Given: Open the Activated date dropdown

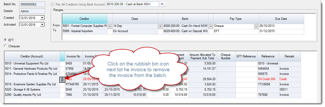Looking at the screenshot, I should pos(42,25).
